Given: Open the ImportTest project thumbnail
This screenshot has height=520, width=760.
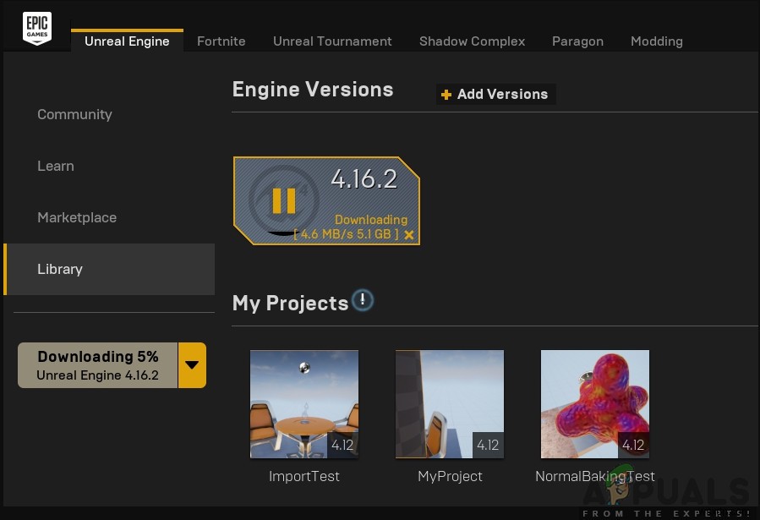Looking at the screenshot, I should (303, 403).
